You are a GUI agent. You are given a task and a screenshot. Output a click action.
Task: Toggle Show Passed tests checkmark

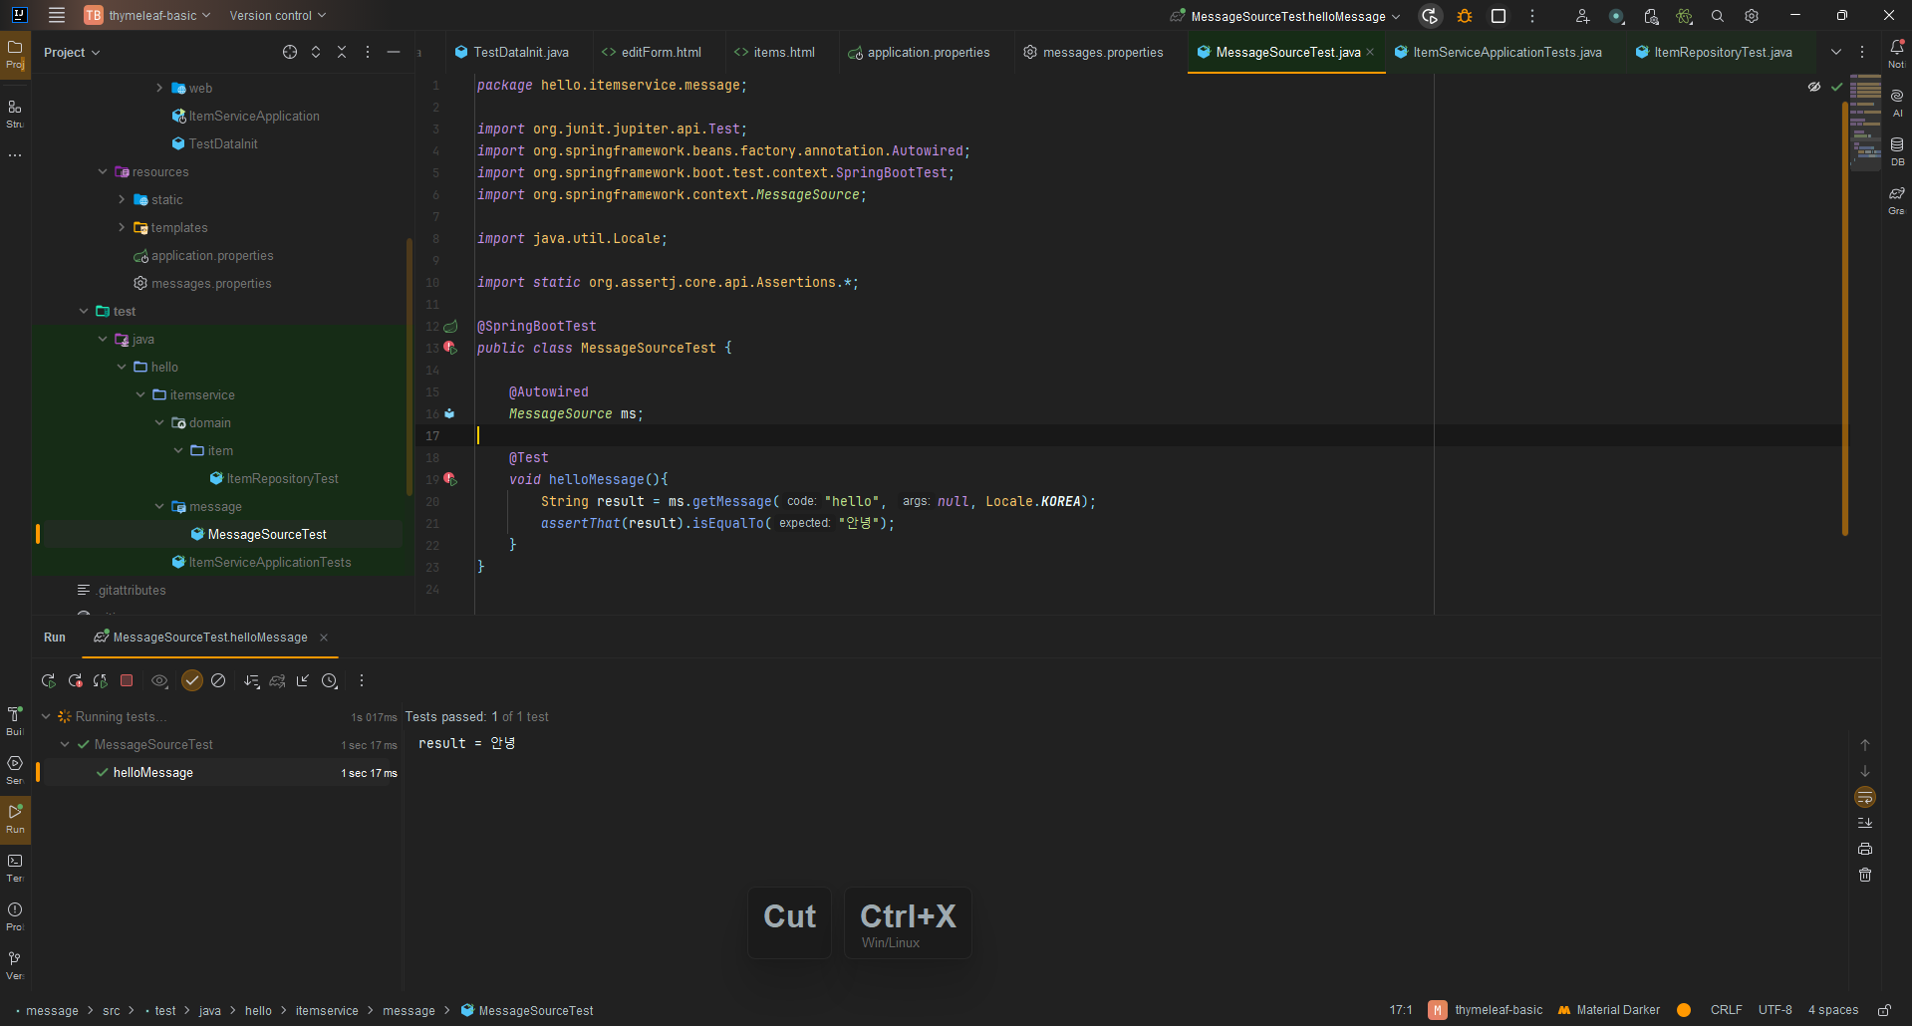[x=192, y=681]
